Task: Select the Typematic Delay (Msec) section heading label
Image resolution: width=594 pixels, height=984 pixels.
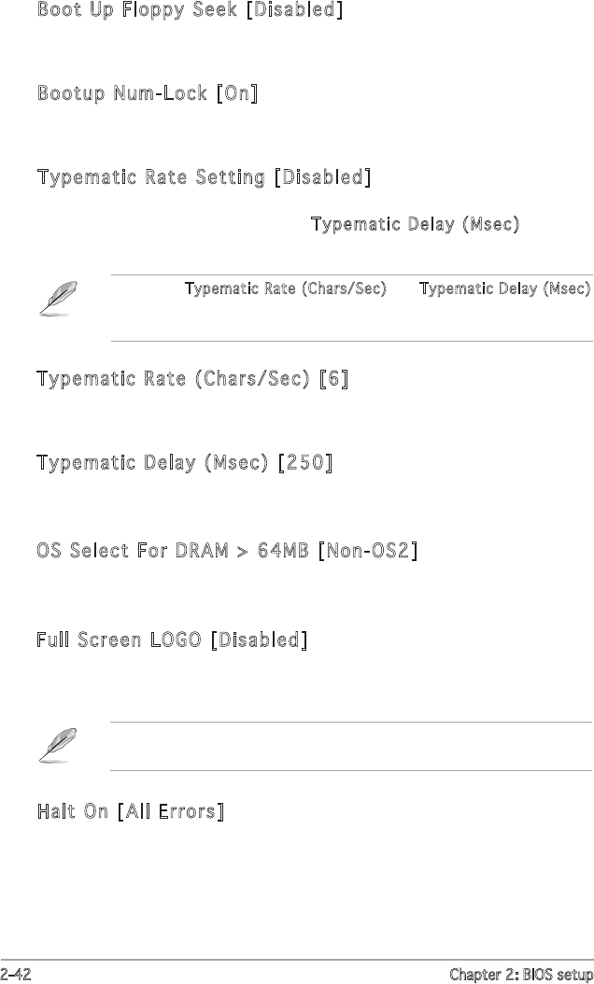Action: (x=153, y=463)
